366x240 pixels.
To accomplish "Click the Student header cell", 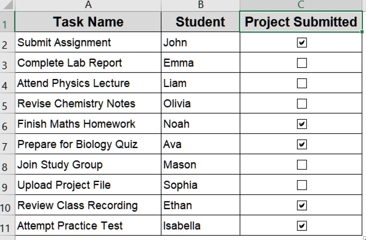I will coord(201,22).
